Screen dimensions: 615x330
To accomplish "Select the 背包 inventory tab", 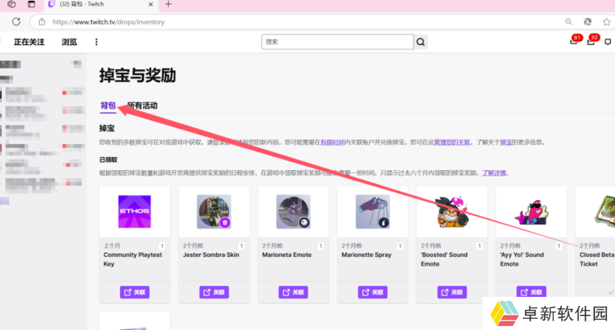I will [x=108, y=105].
